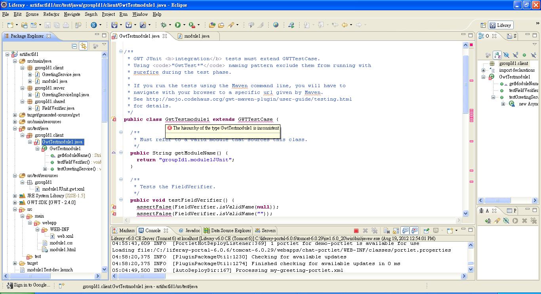
Task: Collapse the src/main/java folder
Action: point(15,61)
